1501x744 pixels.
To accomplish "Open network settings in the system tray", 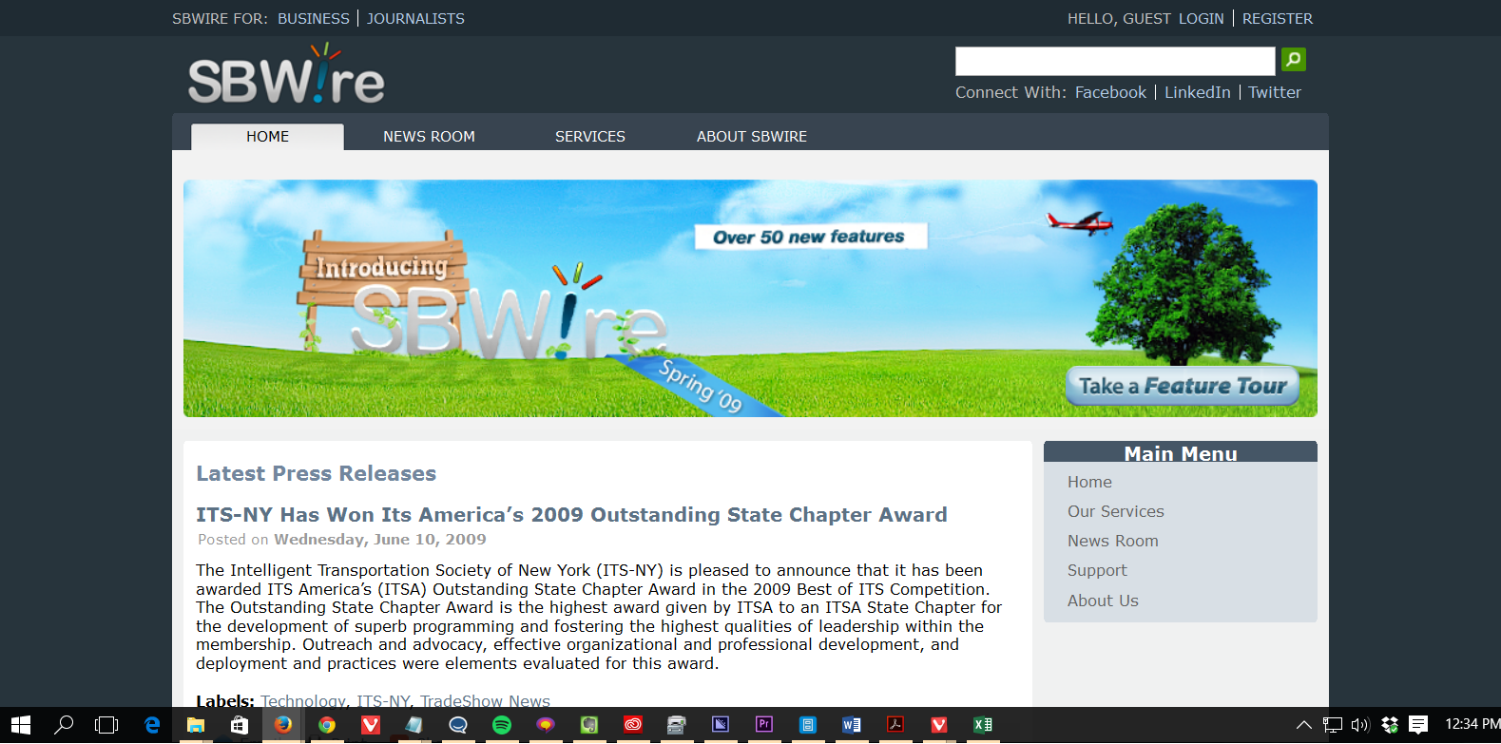I will pos(1333,725).
